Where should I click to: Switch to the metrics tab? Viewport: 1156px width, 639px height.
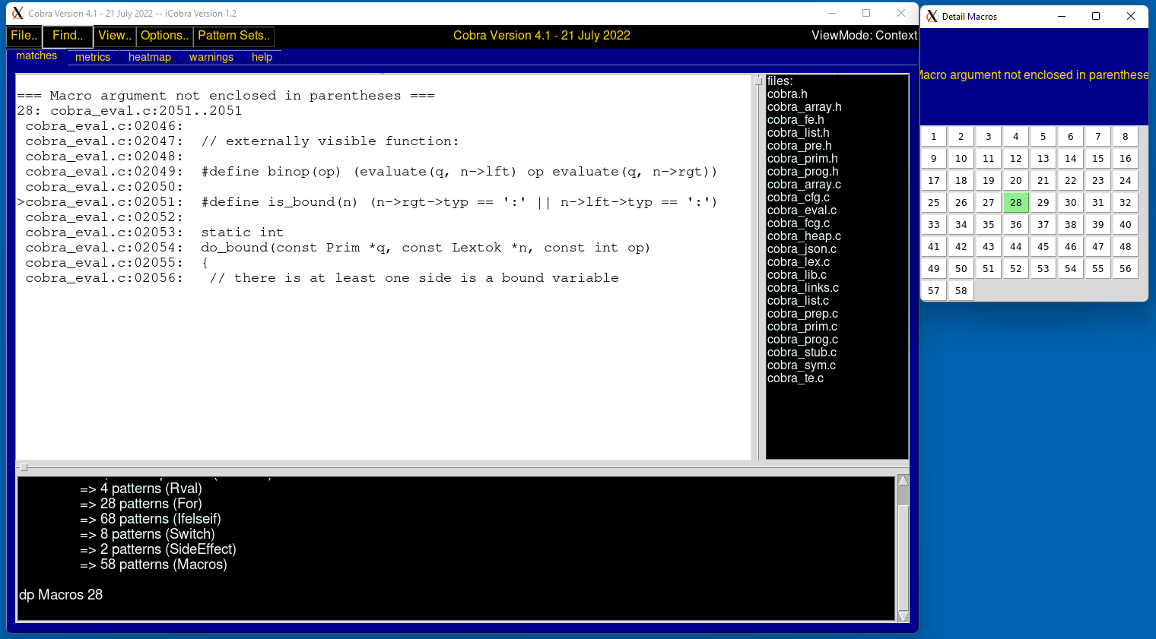pos(93,57)
